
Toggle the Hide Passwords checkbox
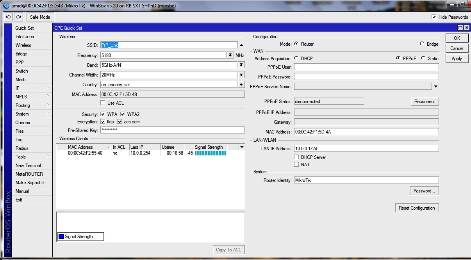coord(434,17)
